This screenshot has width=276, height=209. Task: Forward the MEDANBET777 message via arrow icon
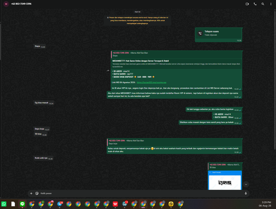coord(108,71)
